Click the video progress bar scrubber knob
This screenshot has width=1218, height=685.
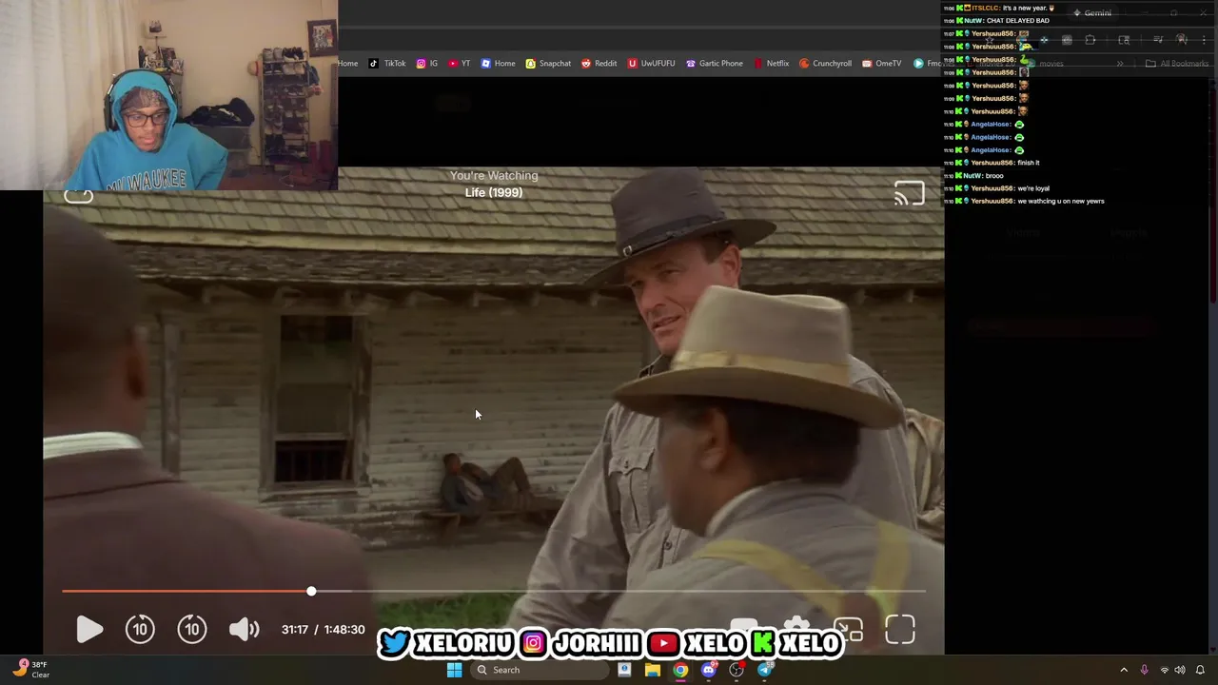[311, 592]
